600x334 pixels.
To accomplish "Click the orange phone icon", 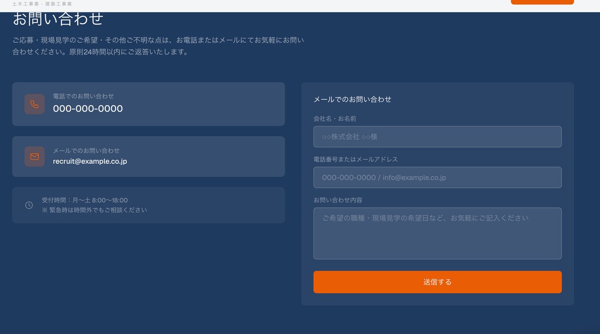I will (34, 104).
